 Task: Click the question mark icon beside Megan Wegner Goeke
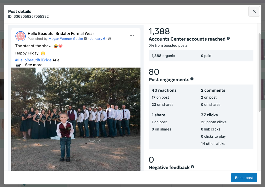pyautogui.click(x=85, y=39)
